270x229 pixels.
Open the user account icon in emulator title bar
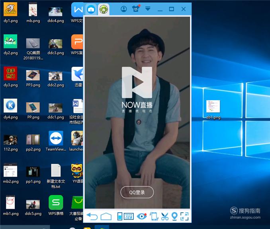123,9
